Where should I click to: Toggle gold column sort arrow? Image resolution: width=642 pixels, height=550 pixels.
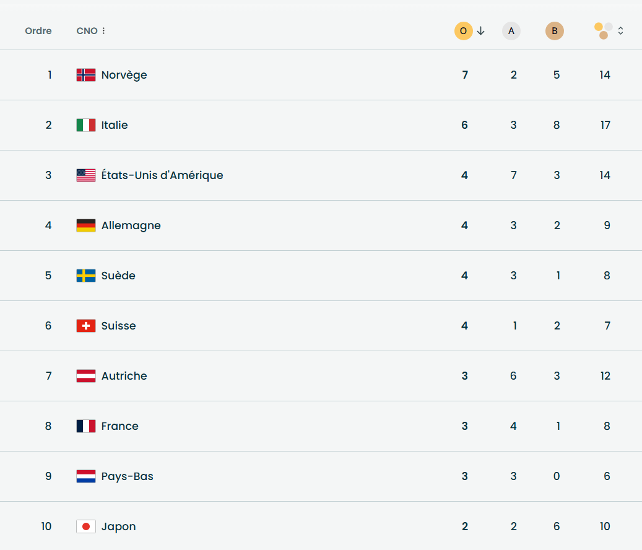pos(481,31)
